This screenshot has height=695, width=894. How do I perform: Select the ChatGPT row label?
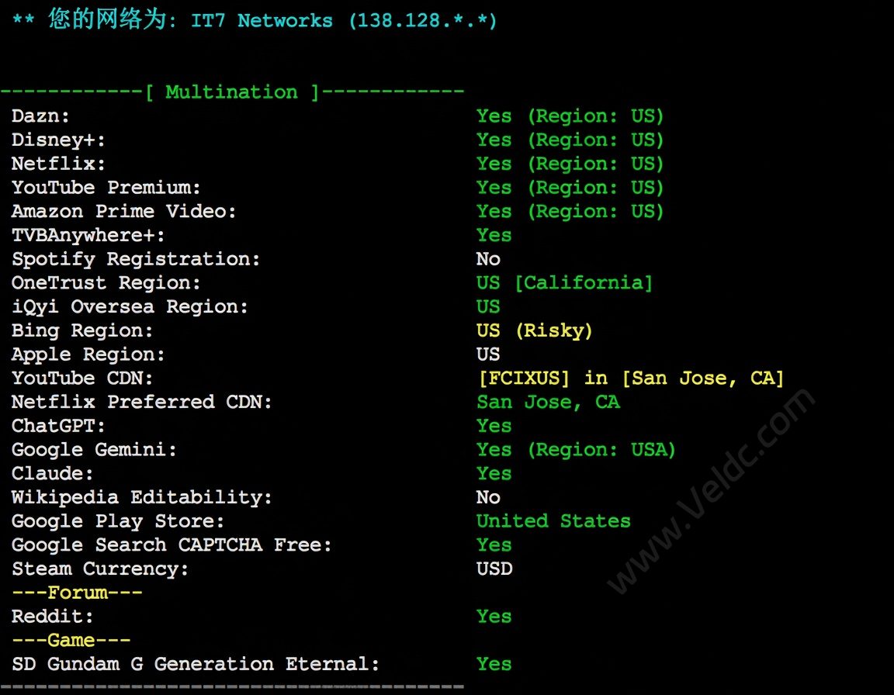point(58,426)
